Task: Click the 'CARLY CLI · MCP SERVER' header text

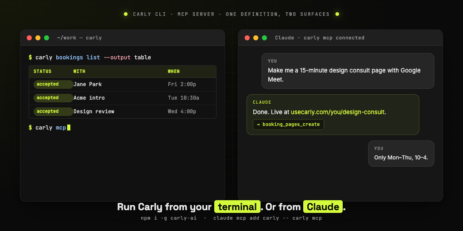Action: click(173, 14)
